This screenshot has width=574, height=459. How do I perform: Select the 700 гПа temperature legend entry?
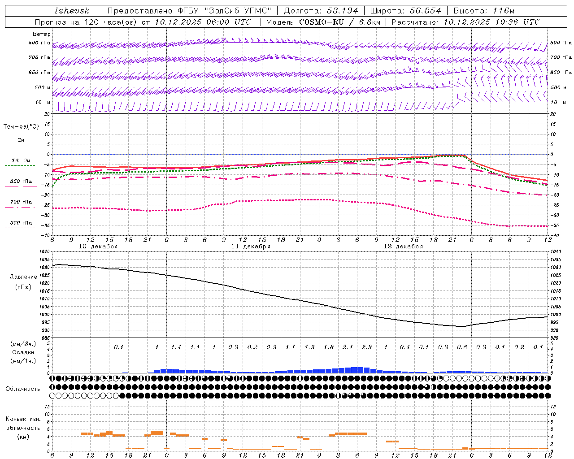coord(21,202)
